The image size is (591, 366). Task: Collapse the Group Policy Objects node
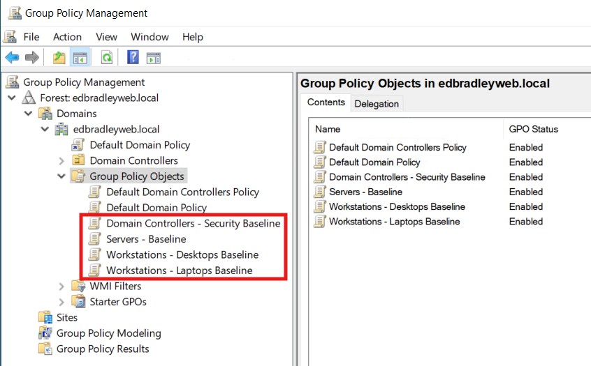tap(61, 176)
